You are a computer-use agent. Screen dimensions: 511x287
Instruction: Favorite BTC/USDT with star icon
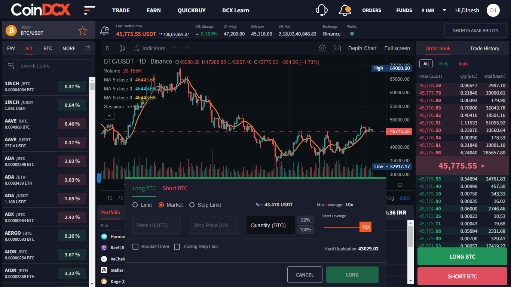[x=83, y=31]
